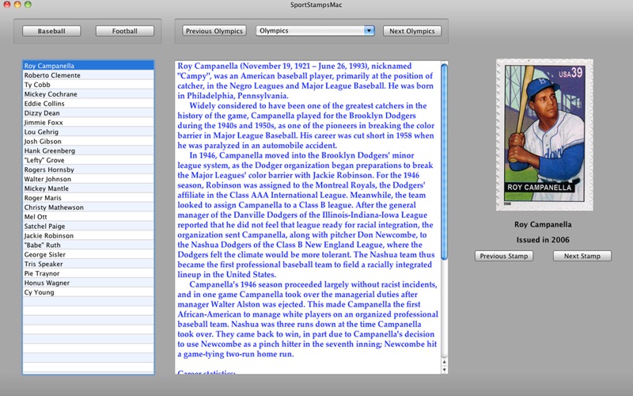Screen dimensions: 633x396
Task: Pick Walter Johnson in the list
Action: pyautogui.click(x=89, y=179)
